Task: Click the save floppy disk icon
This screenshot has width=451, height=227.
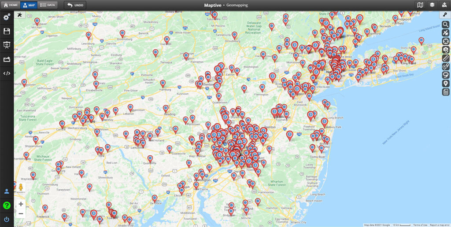Action: [x=7, y=31]
